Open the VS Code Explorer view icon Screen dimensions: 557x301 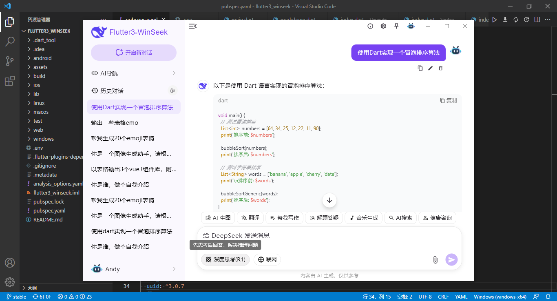click(x=10, y=22)
